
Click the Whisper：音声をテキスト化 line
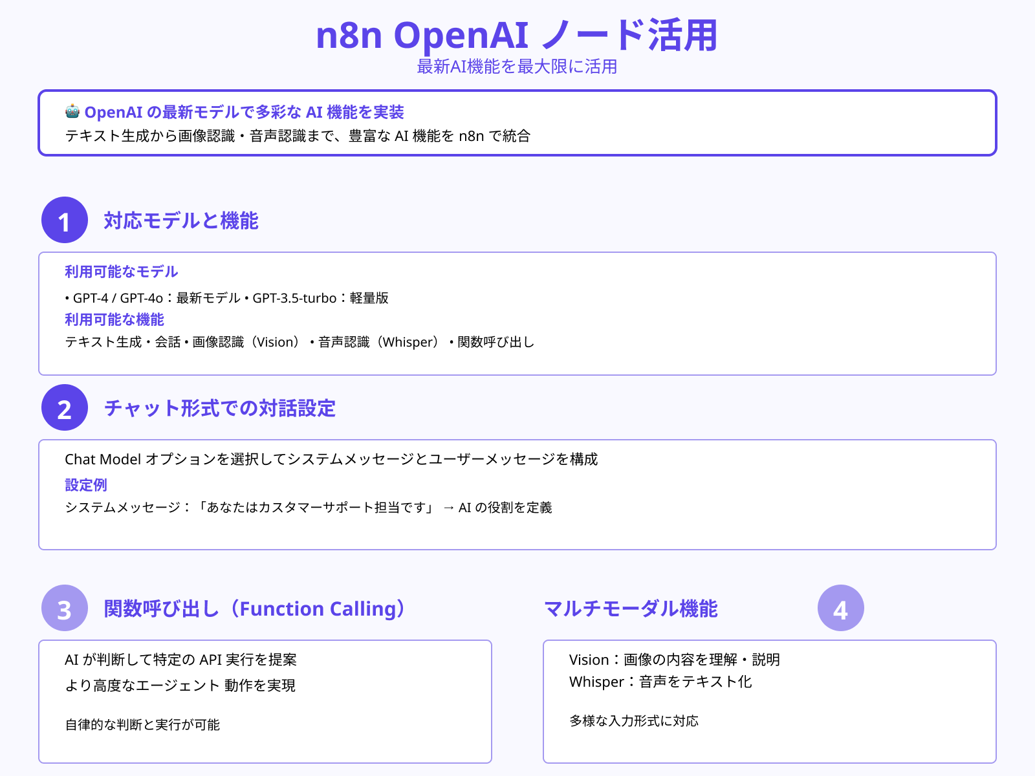click(660, 682)
